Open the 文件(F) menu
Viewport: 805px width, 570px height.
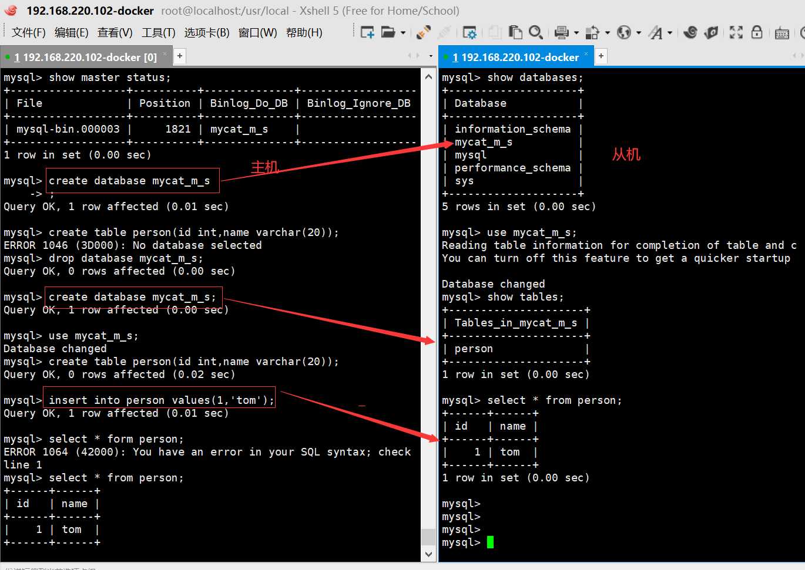(28, 33)
